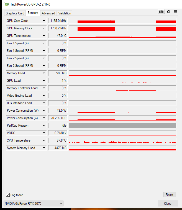The image size is (182, 210).
Task: Click the Close button
Action: 168,204
